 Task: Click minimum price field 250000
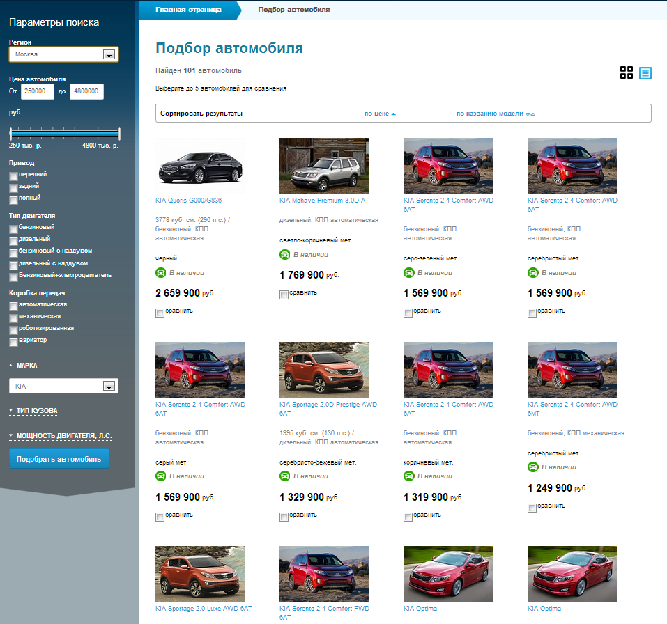[x=38, y=91]
